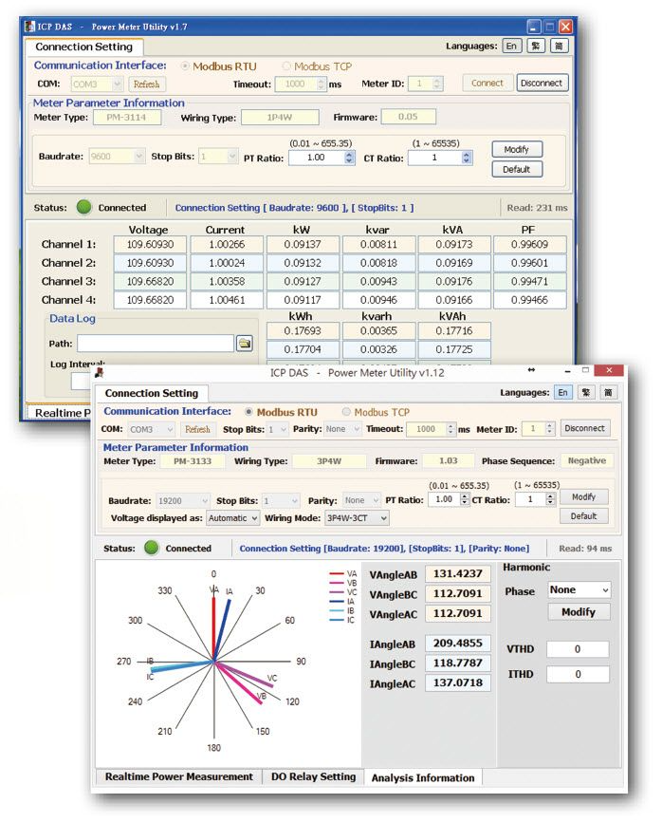
Task: Click Disconnect button in v1.12 window
Action: [584, 428]
